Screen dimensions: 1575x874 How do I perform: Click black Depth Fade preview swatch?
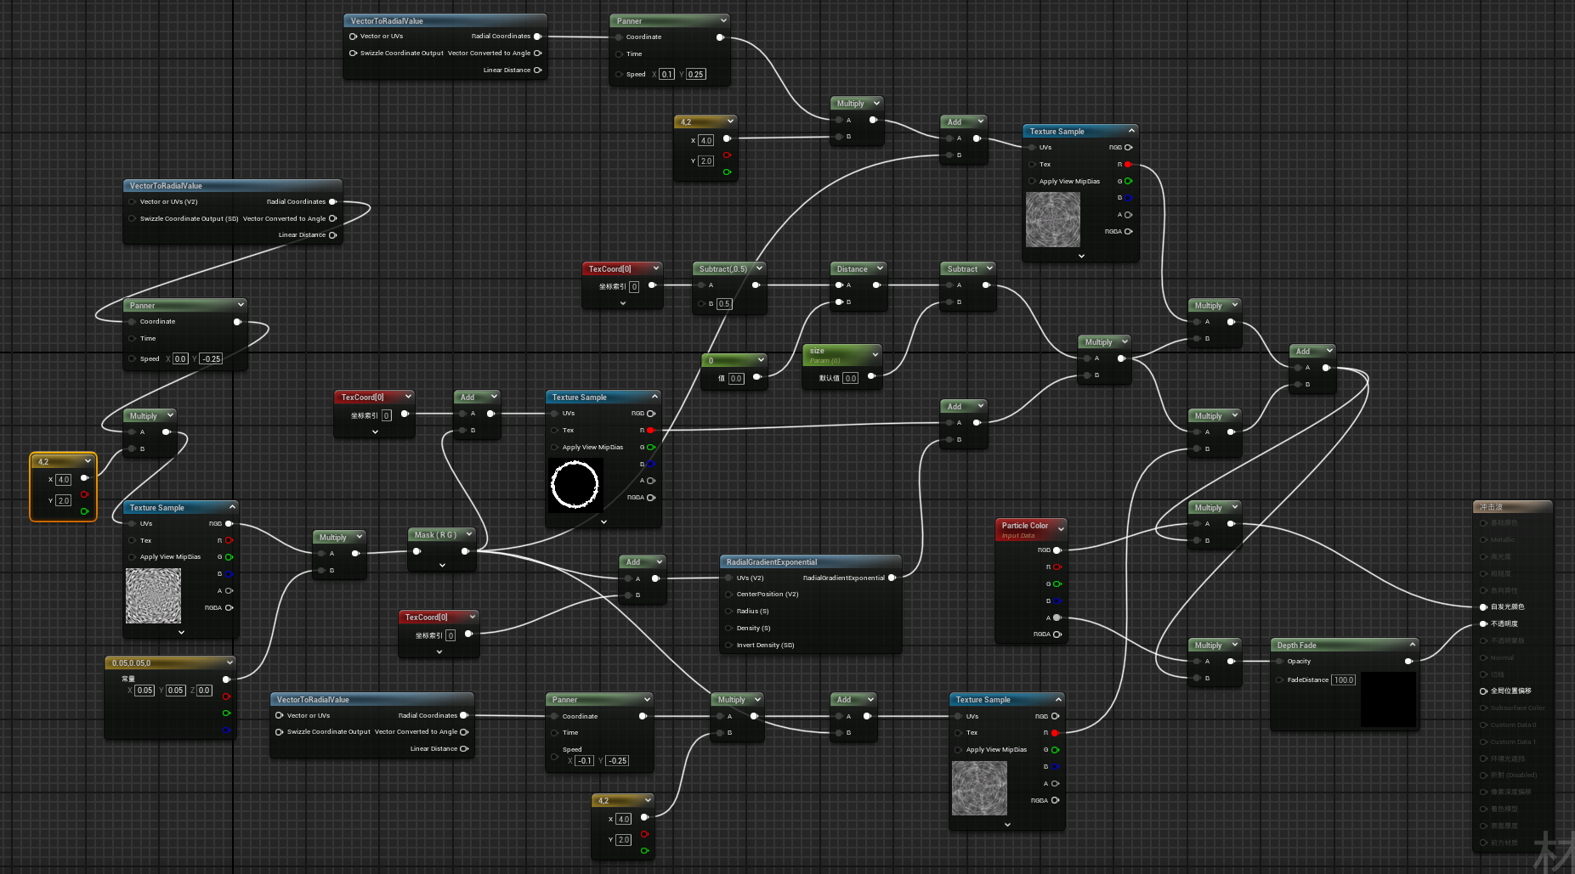1388,699
